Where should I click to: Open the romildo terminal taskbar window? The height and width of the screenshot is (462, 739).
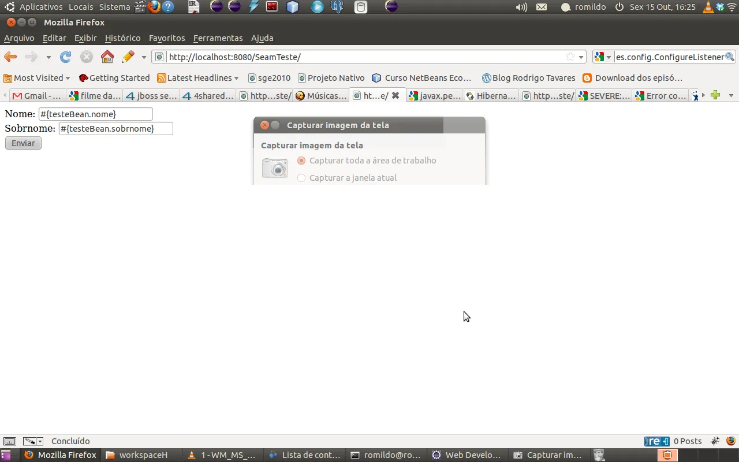click(x=386, y=455)
